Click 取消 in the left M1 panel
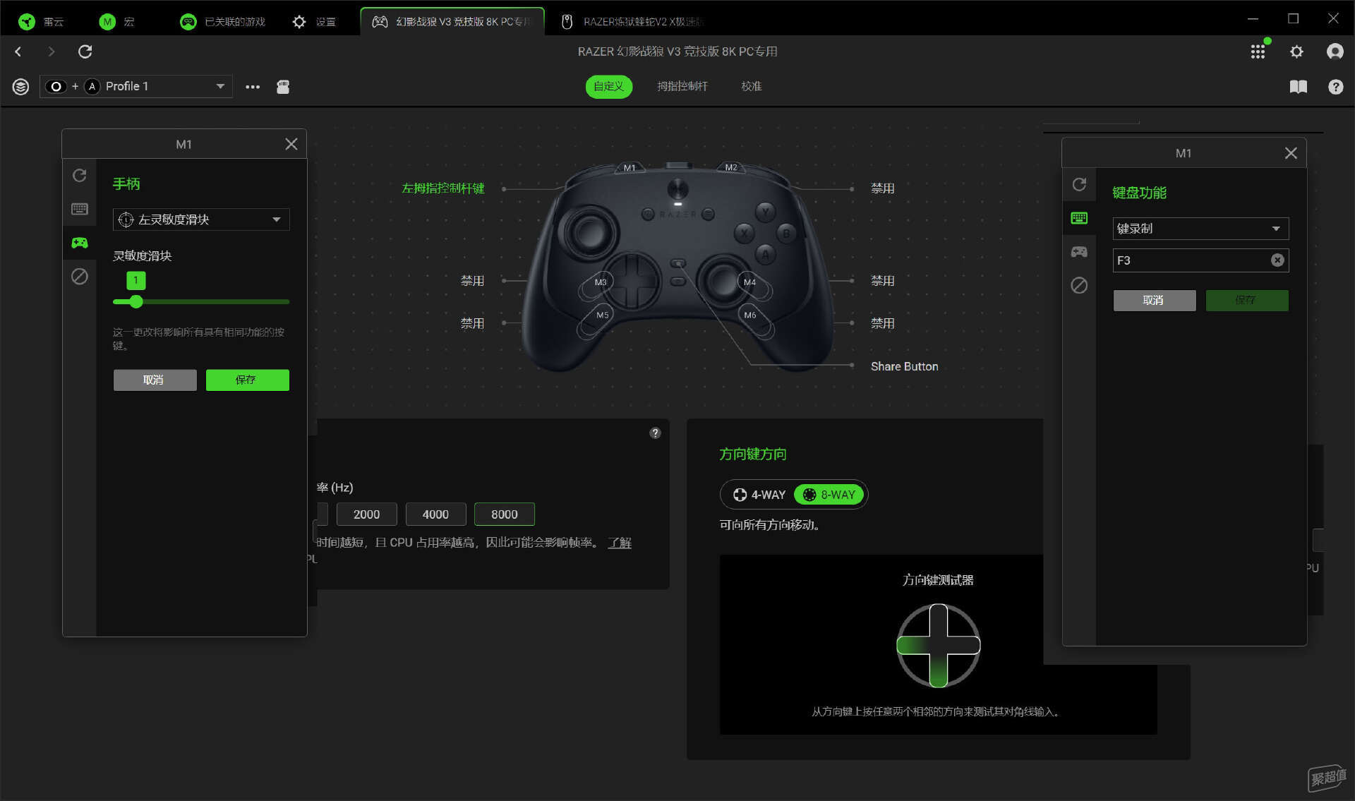Viewport: 1355px width, 801px height. tap(155, 380)
